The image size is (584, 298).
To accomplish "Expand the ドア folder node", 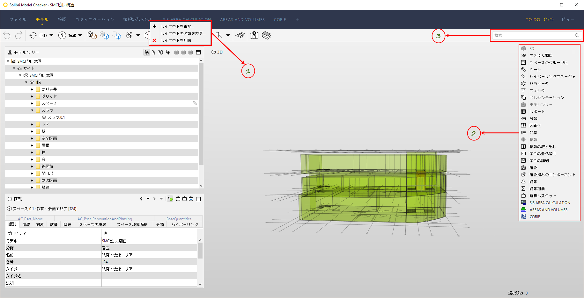I will 32,124.
